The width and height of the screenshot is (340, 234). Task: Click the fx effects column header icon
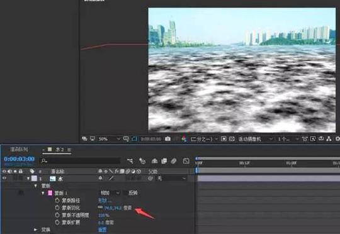point(116,171)
